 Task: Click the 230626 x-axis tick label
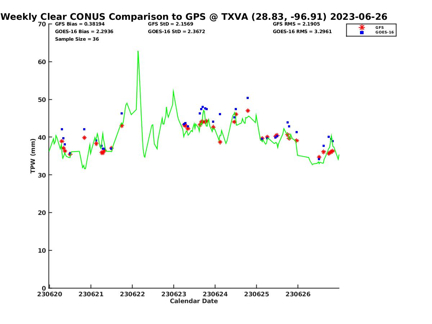pyautogui.click(x=298, y=294)
